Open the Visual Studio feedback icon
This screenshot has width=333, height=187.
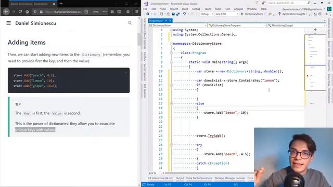pyautogui.click(x=264, y=3)
